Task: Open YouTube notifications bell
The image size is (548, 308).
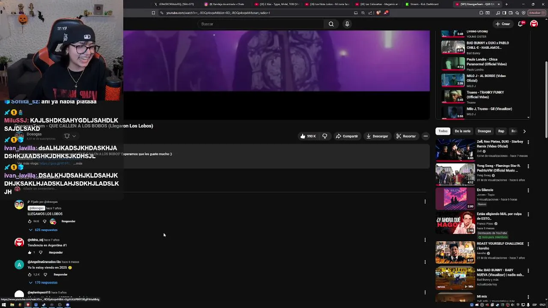Action: [x=521, y=24]
